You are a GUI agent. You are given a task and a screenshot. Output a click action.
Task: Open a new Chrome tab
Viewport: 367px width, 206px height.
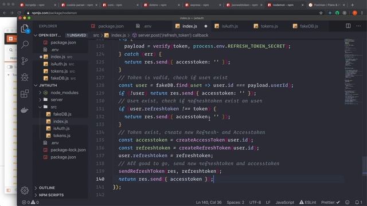click(x=353, y=5)
